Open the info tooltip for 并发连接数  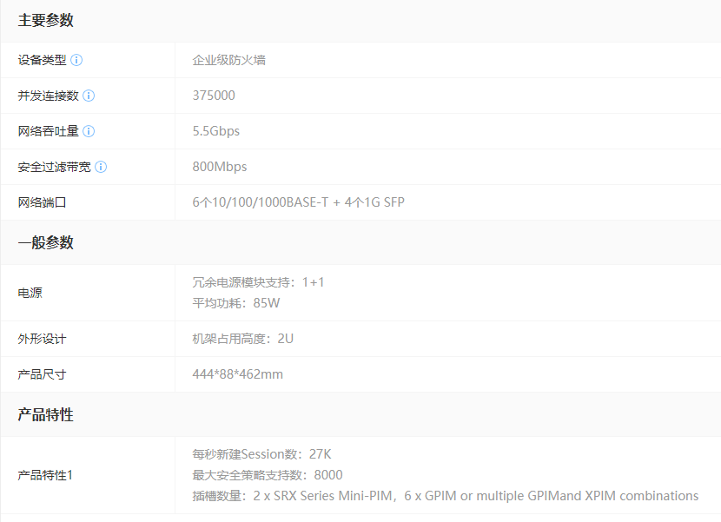pos(89,96)
